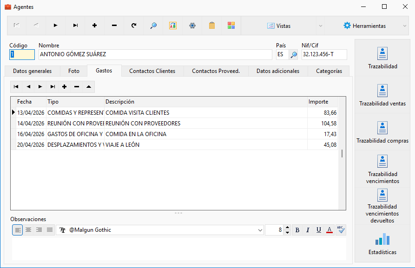Expand the Vistas dropdown arrow

(321, 26)
